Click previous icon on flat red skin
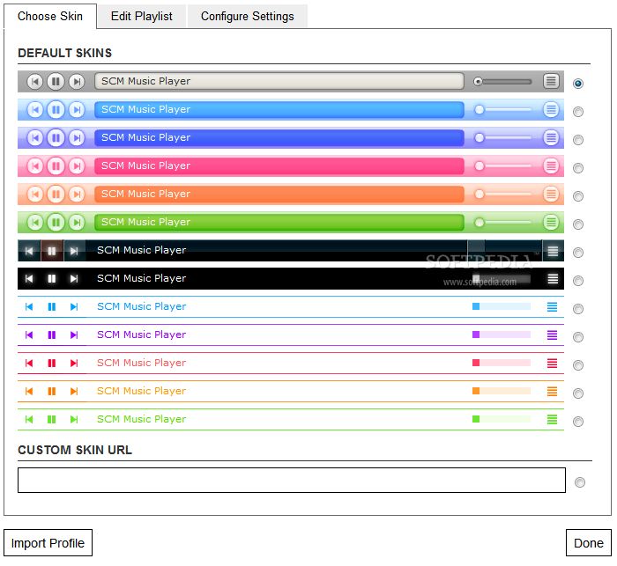 (x=29, y=364)
